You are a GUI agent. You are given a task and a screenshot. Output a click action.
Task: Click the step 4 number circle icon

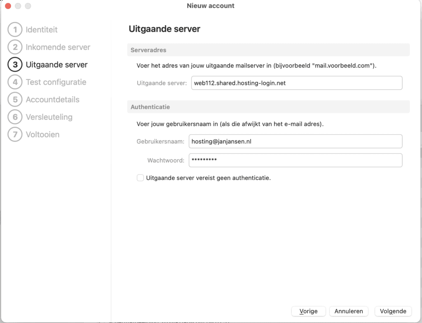[15, 82]
